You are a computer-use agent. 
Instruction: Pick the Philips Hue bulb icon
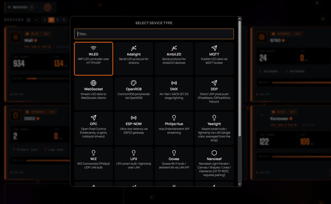(174, 118)
